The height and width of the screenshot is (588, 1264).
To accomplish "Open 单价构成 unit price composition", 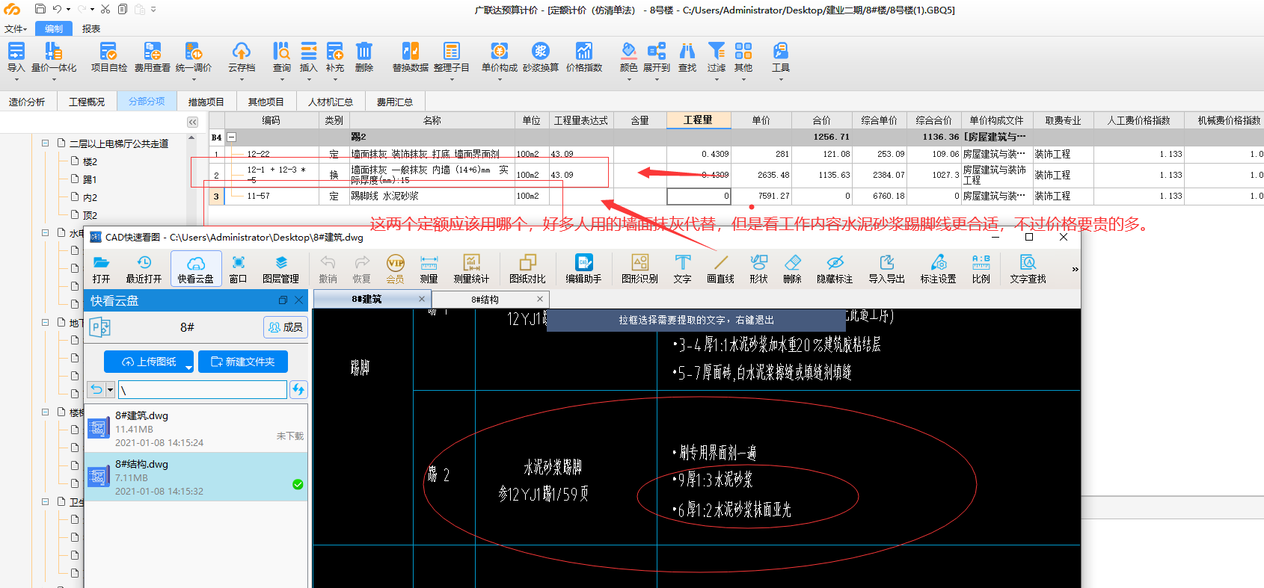I will point(500,57).
